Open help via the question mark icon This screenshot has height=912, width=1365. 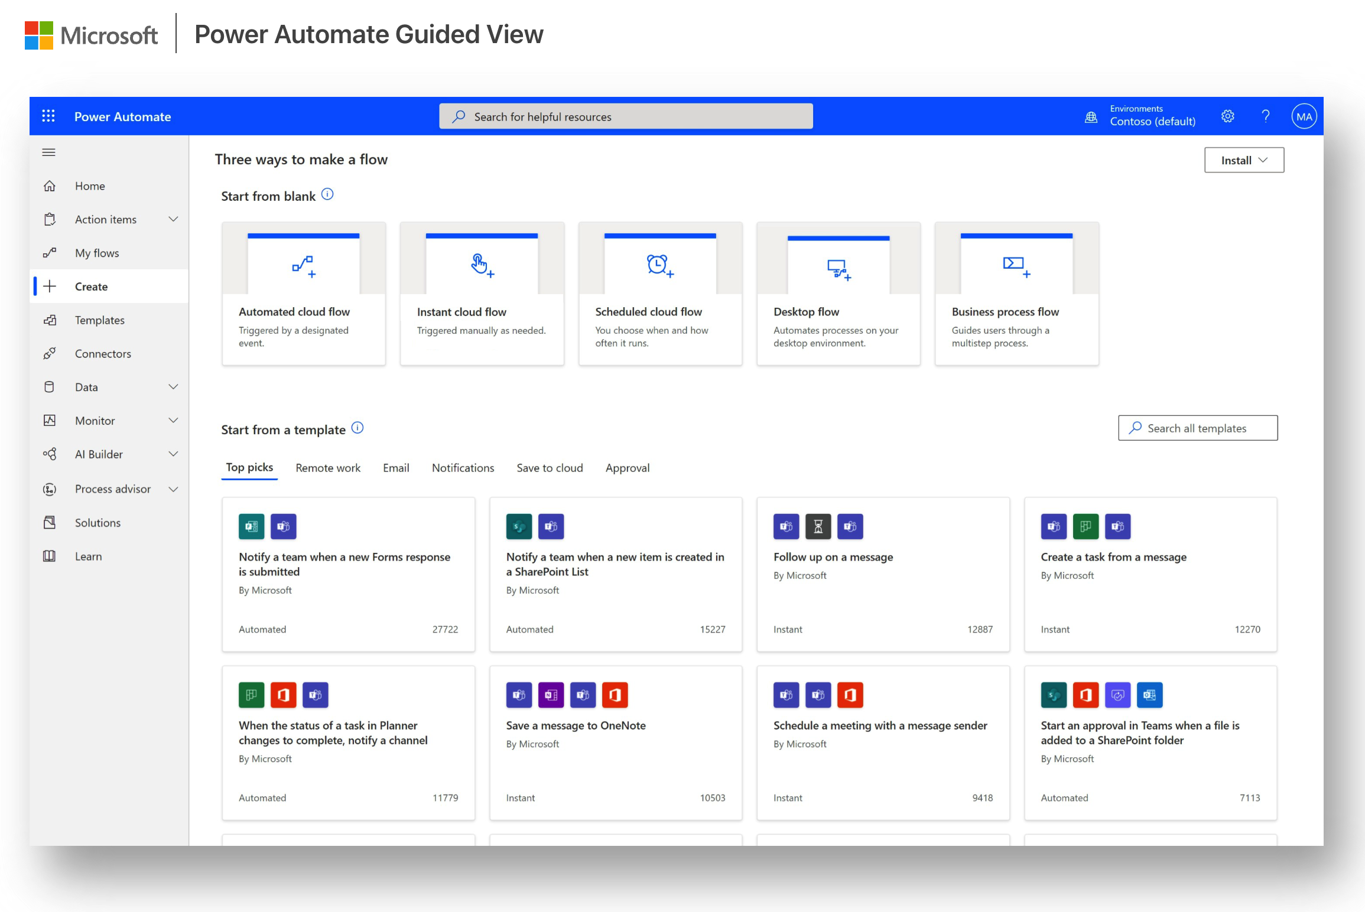(1265, 116)
